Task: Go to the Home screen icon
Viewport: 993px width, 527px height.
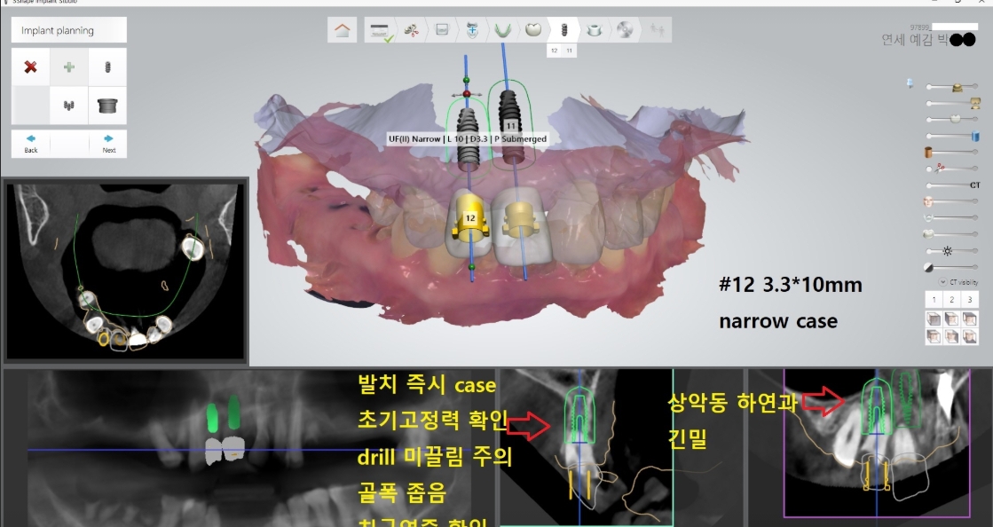Action: point(342,30)
